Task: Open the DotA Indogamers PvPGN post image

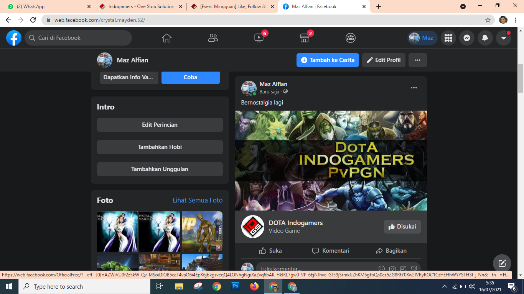Action: (x=331, y=160)
